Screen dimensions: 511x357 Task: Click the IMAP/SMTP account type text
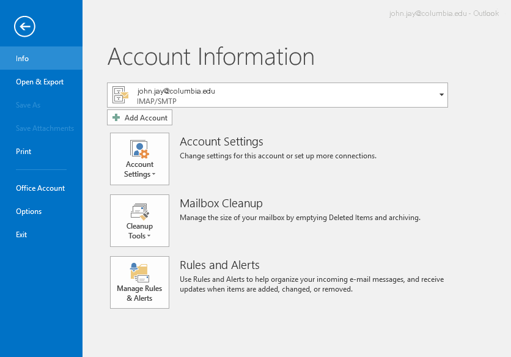click(x=156, y=101)
